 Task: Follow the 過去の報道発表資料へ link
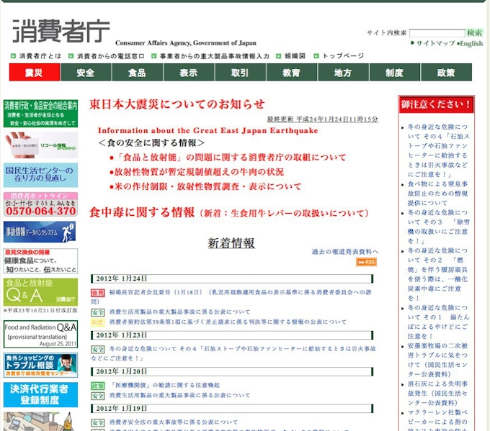(x=344, y=252)
